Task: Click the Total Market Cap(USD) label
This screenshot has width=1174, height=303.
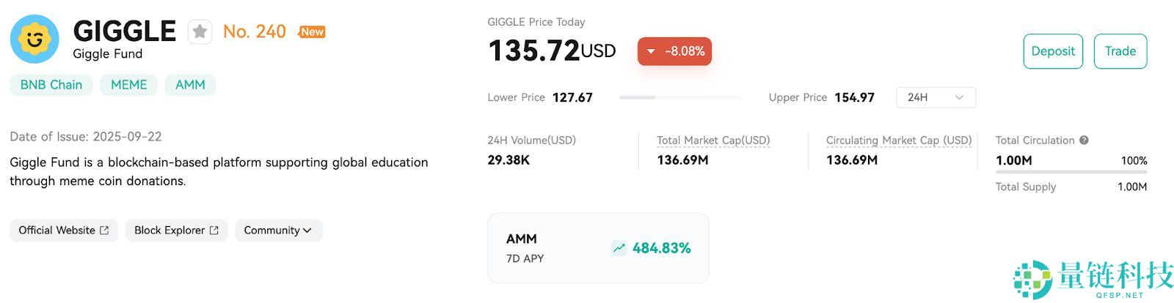Action: 712,141
